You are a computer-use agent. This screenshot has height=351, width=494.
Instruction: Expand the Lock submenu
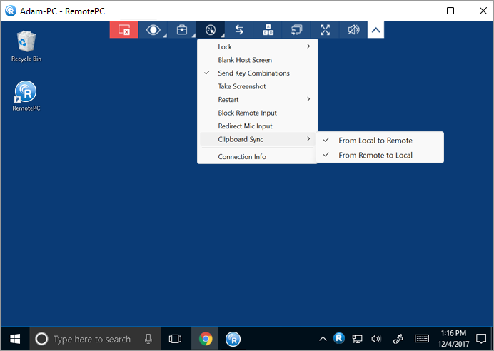[257, 47]
